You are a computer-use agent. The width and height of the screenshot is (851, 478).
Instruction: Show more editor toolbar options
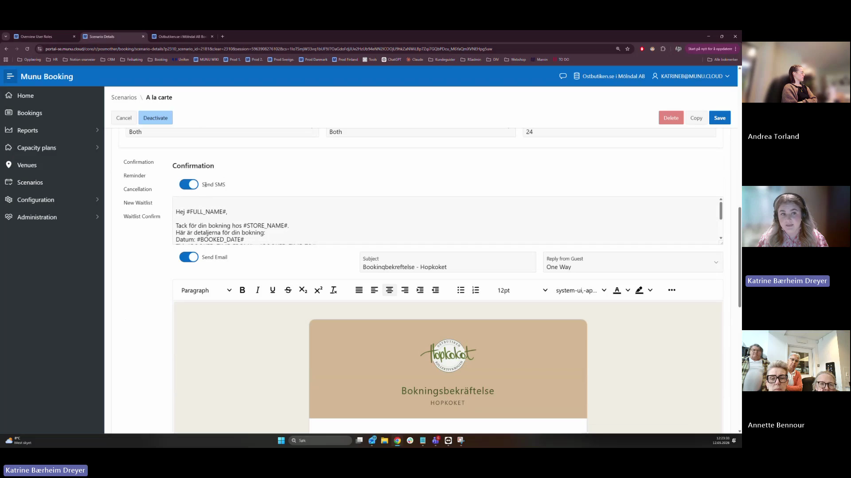pyautogui.click(x=672, y=290)
